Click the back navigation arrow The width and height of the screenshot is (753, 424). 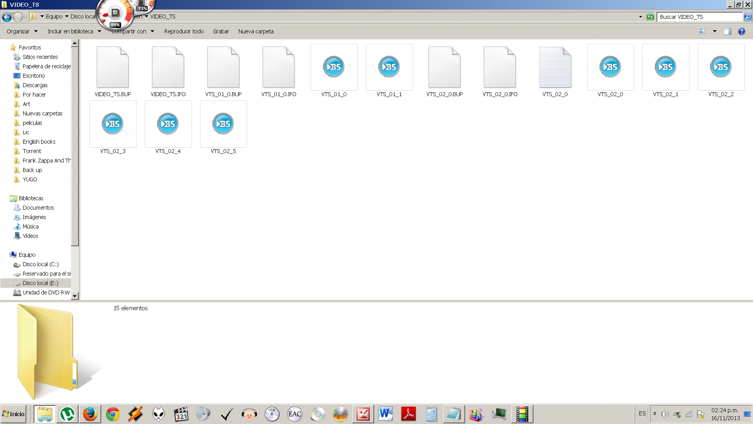(7, 17)
